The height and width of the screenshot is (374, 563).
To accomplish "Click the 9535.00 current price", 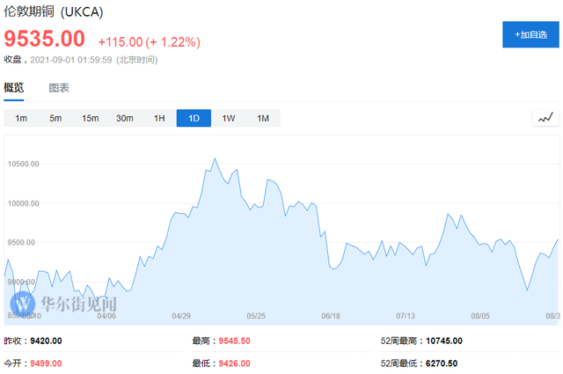I will (45, 40).
